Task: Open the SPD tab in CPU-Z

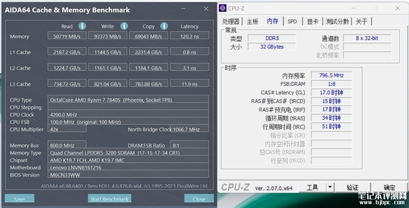Action: click(292, 21)
